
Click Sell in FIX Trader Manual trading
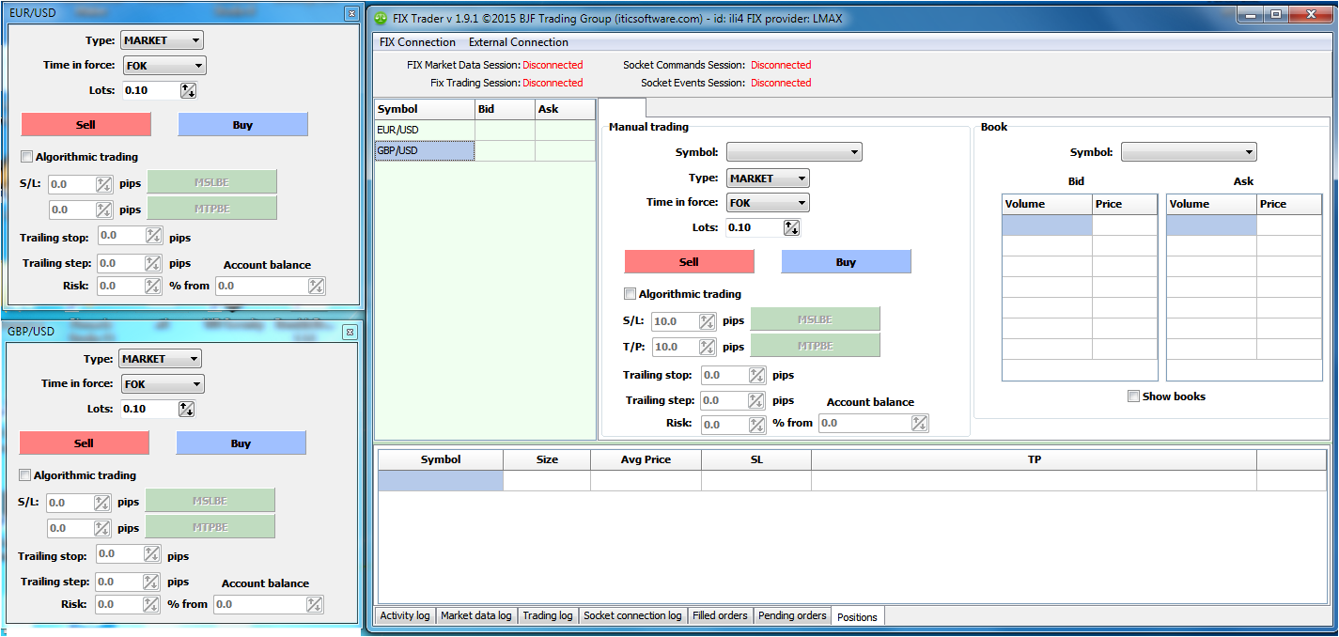click(x=689, y=262)
